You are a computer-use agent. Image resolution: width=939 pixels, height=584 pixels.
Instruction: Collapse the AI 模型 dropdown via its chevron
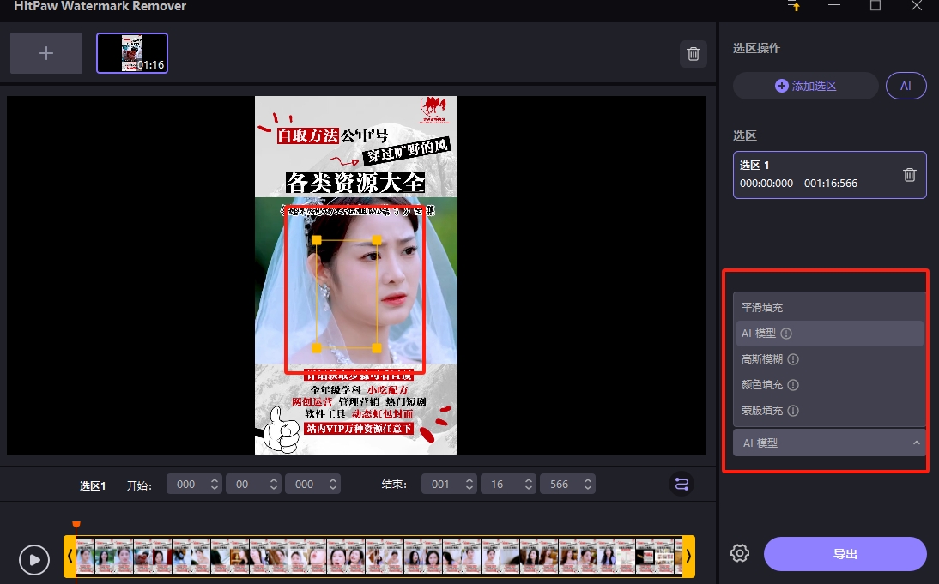point(918,443)
